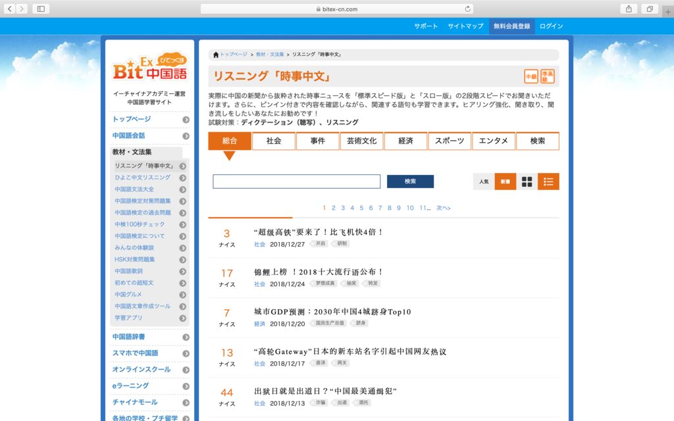
Task: Sort by 人気 popularity toggle
Action: [484, 182]
